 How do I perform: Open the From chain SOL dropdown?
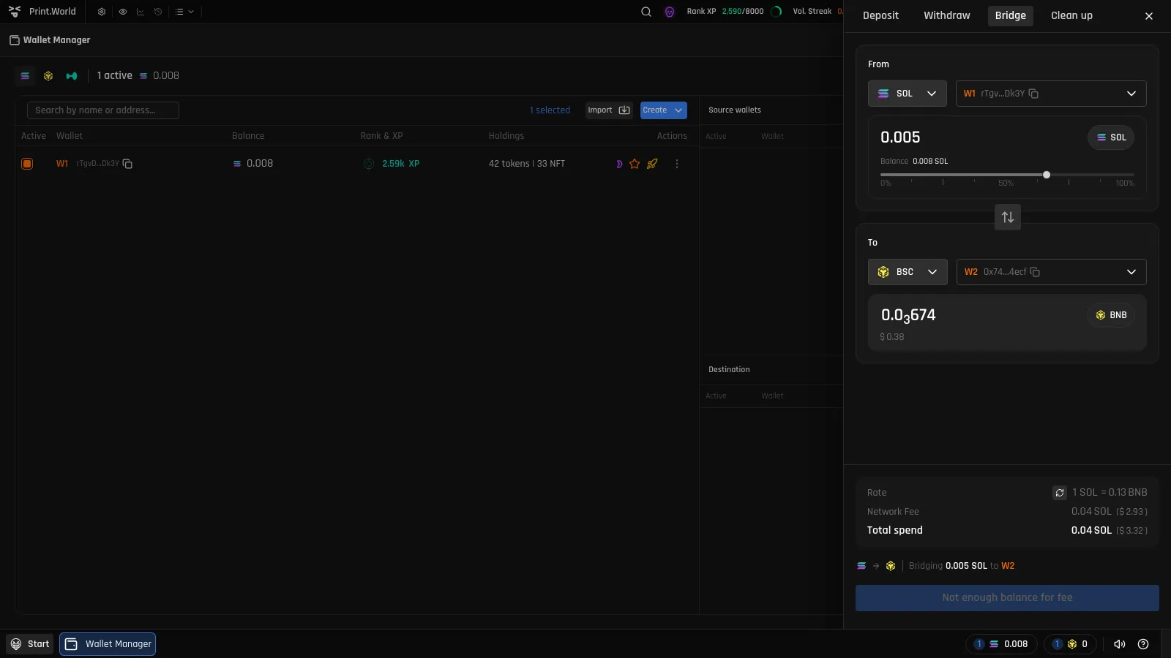(908, 94)
